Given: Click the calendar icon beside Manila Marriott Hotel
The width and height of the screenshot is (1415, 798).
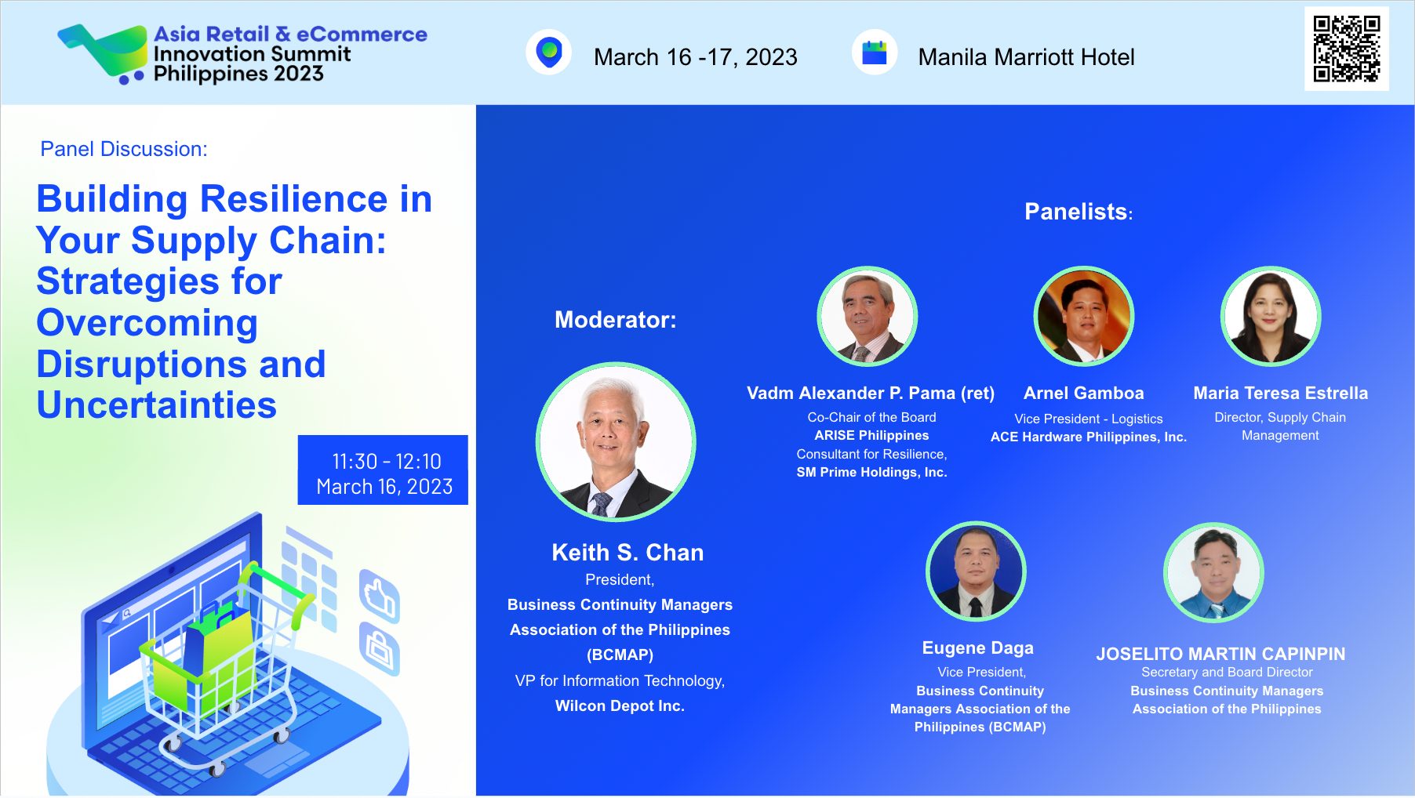Looking at the screenshot, I should [874, 53].
